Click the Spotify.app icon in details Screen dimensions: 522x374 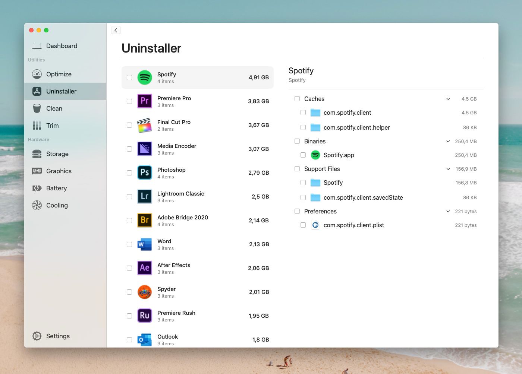315,155
